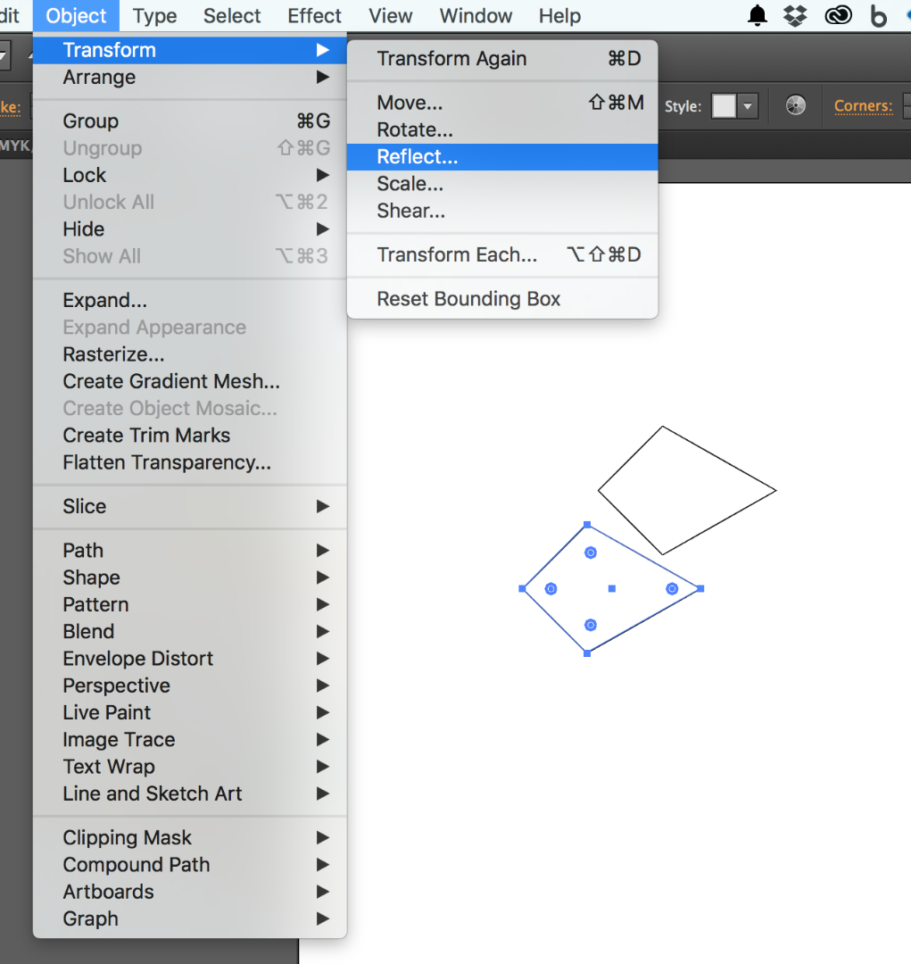Click the bottom corner widget of selected shape
The height and width of the screenshot is (964, 911).
590,625
